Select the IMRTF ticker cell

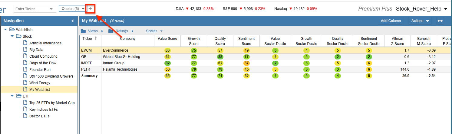tap(90, 63)
